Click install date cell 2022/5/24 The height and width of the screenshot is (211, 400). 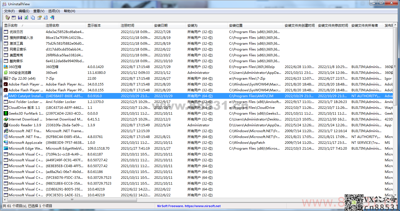pyautogui.click(x=162, y=125)
